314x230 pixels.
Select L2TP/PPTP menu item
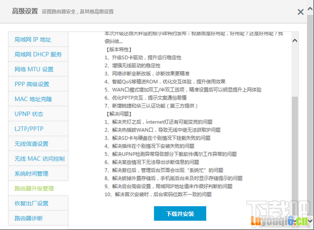click(x=38, y=129)
